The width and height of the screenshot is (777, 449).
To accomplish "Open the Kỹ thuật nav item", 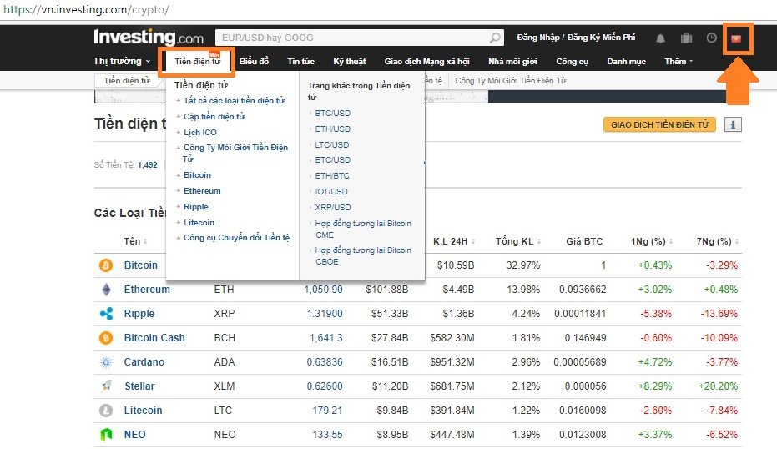I will coord(350,62).
